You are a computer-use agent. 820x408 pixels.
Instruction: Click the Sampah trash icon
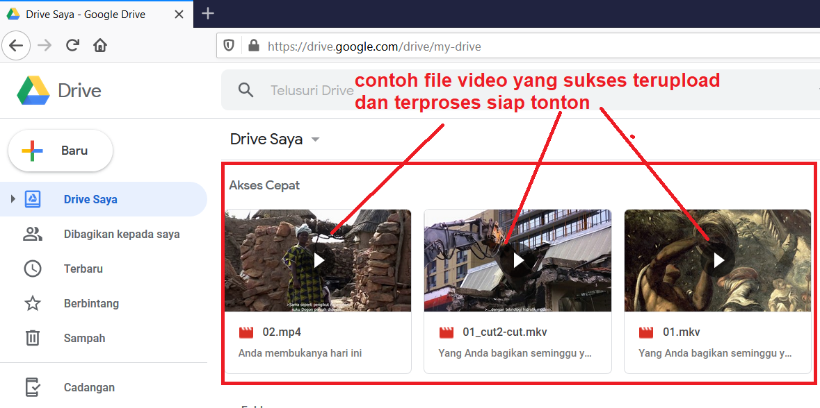(x=33, y=338)
